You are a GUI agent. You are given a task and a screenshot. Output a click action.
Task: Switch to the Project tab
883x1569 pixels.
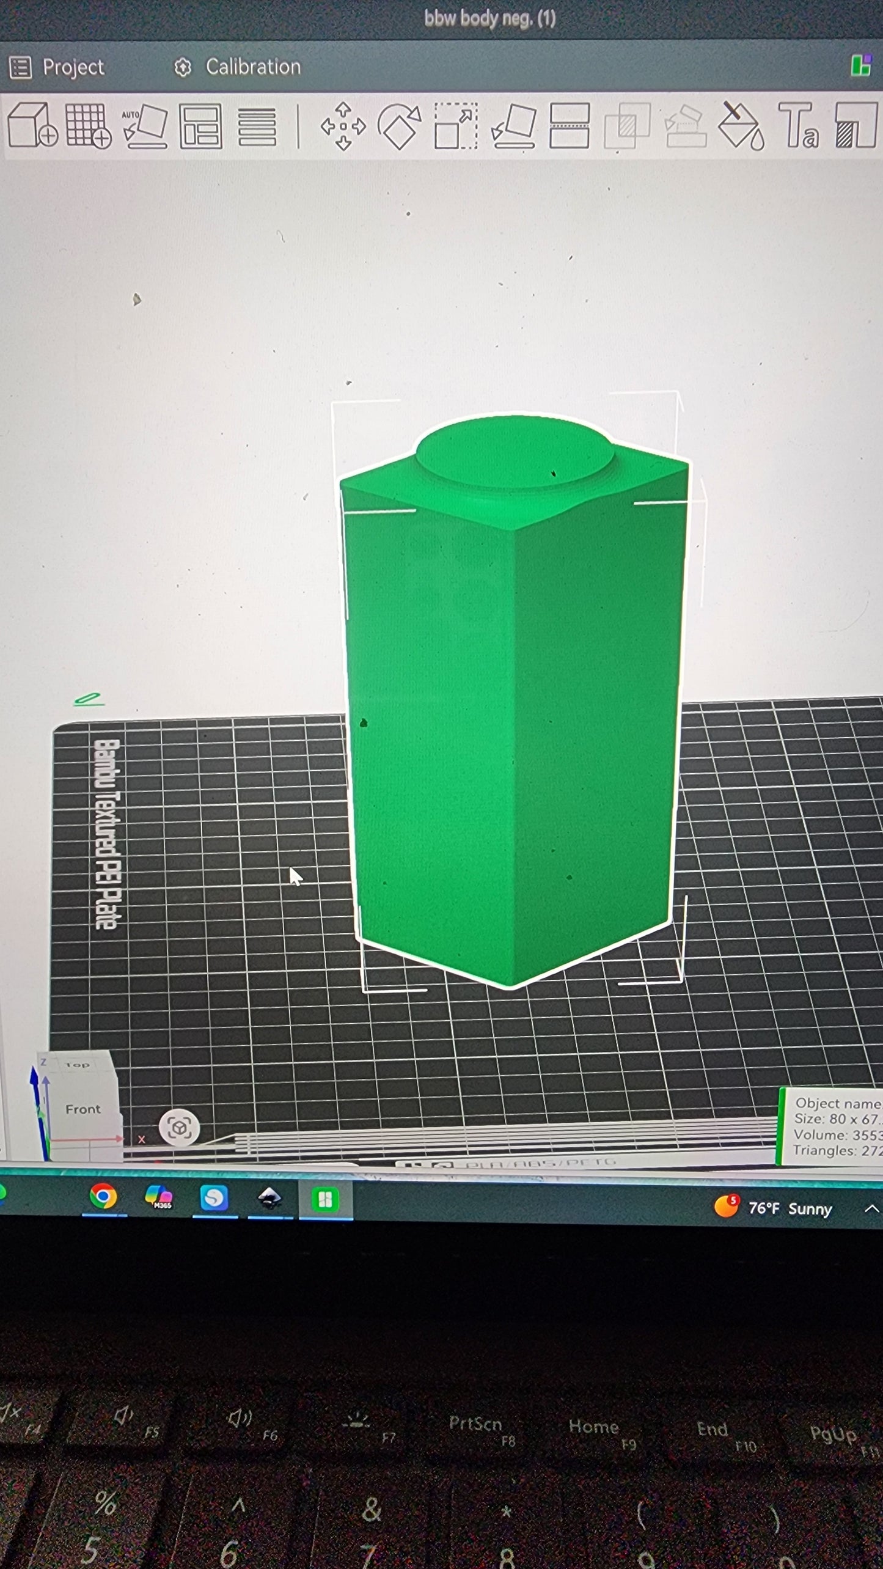coord(57,67)
